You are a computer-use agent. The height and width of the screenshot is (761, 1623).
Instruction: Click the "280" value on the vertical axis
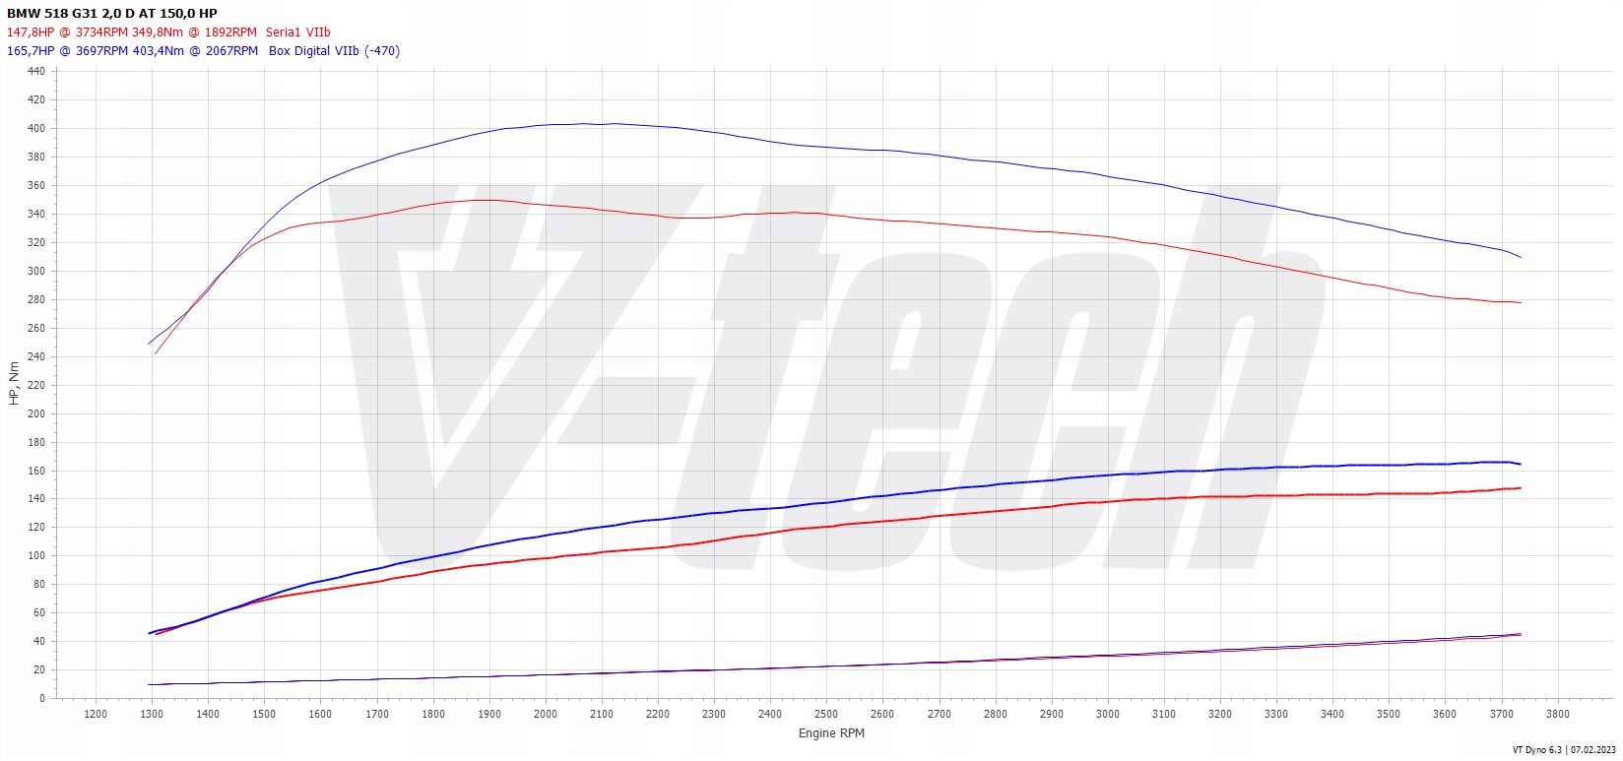point(36,300)
